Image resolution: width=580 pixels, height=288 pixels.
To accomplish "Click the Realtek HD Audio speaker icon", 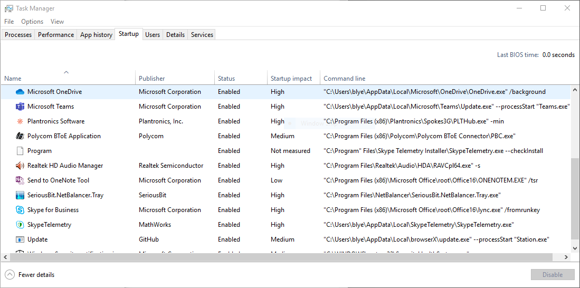I will 20,166.
